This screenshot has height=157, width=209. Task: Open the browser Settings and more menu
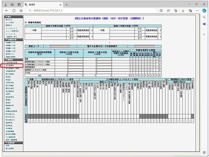click(x=197, y=10)
